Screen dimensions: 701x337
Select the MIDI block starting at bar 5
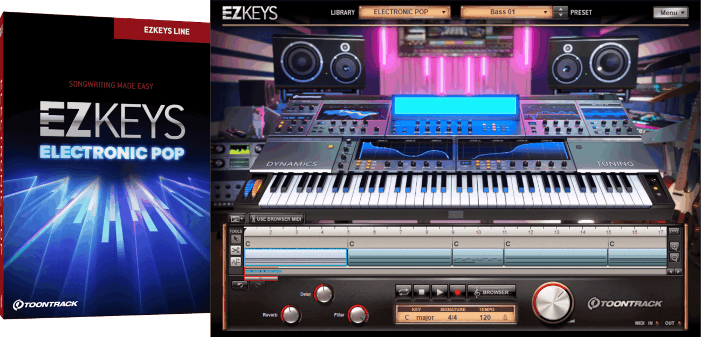pyautogui.click(x=400, y=257)
